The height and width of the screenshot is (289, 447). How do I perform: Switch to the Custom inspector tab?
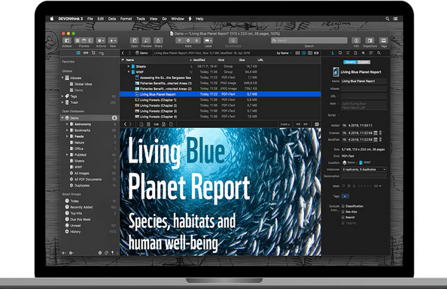click(x=363, y=62)
